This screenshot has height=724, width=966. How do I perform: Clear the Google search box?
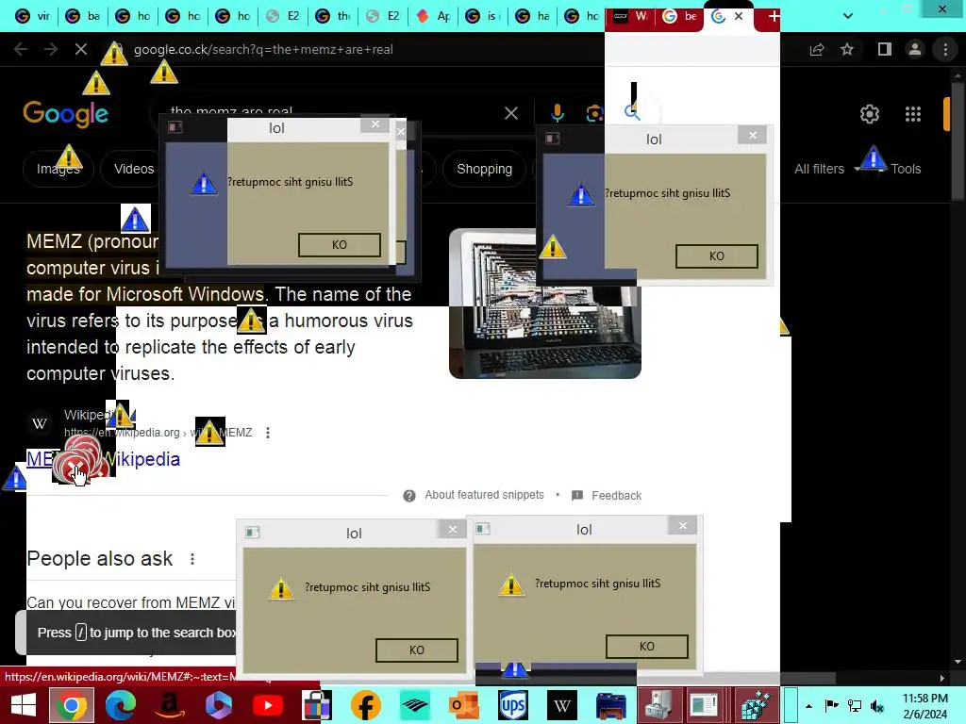510,113
